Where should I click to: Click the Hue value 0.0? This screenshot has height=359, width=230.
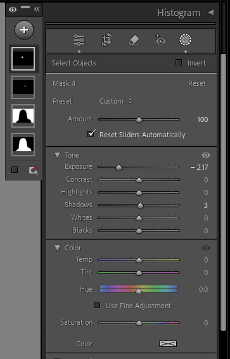pyautogui.click(x=203, y=289)
